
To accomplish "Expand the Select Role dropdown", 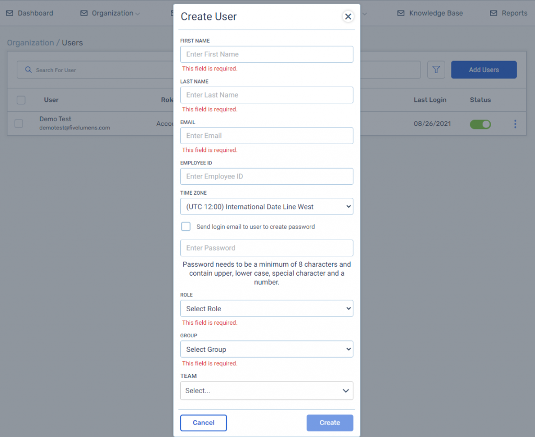I will 266,309.
